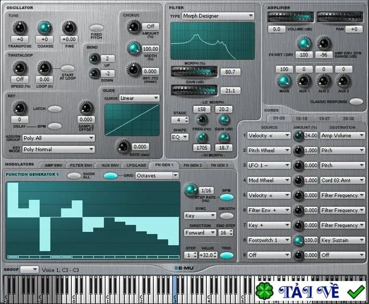369x304 pixels.
Task: Click the Main send knob
Action: click(284, 81)
